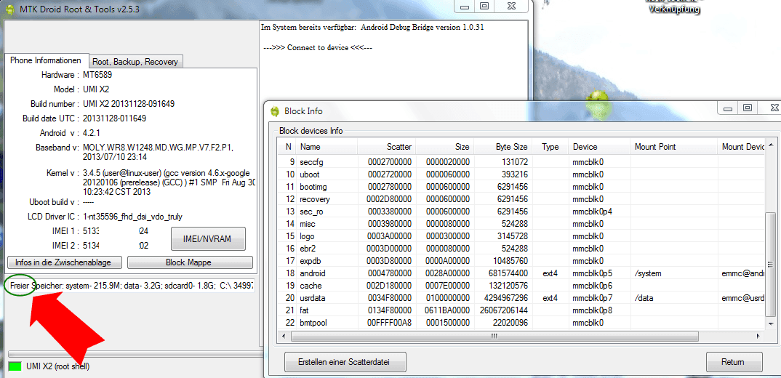Open the Android desktop shortcut icon
This screenshot has width=781, height=378.
point(599,105)
